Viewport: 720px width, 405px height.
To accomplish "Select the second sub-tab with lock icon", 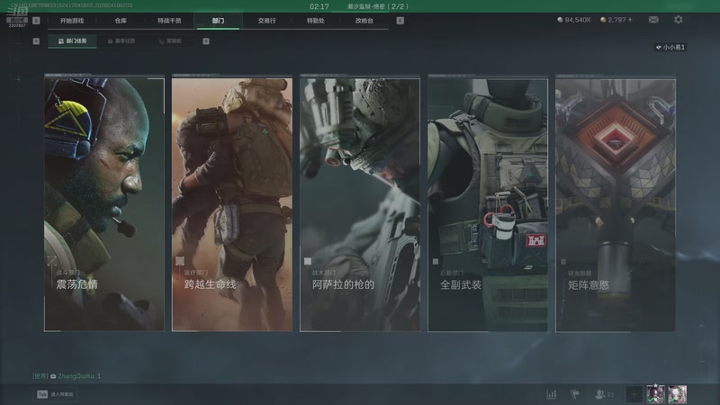I will pyautogui.click(x=121, y=40).
